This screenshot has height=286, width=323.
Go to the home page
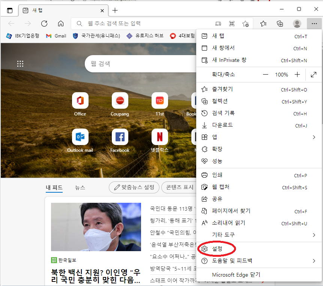(60, 24)
